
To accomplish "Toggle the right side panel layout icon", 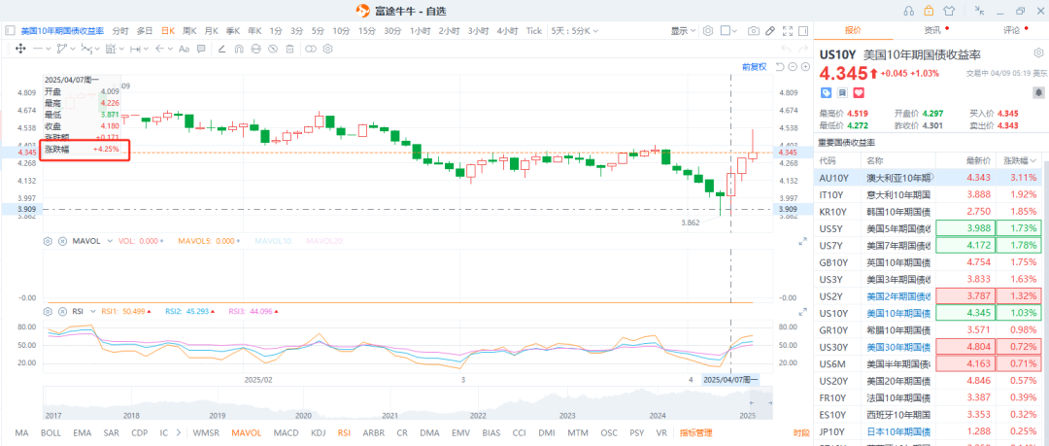I will tap(803, 31).
